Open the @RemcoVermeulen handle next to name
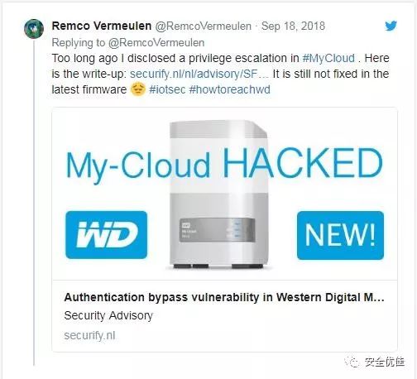417x379 pixels. pos(204,26)
